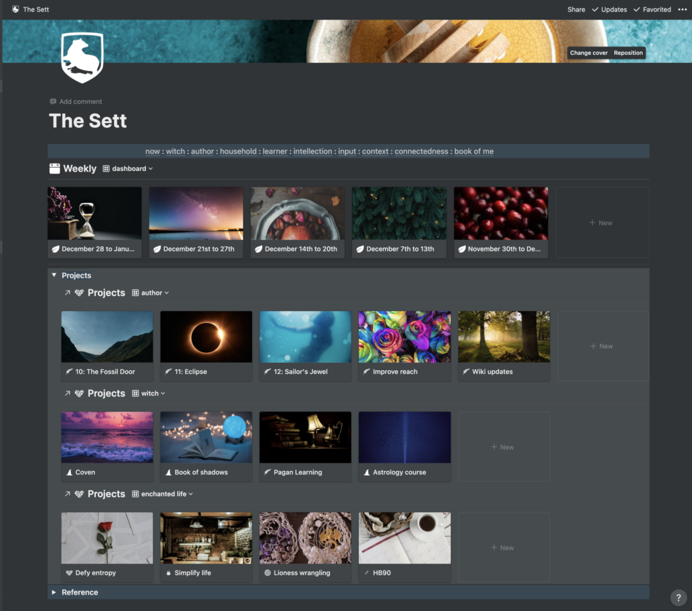The width and height of the screenshot is (692, 611).
Task: Click witch hat icon on Book of shadows card
Action: point(168,472)
